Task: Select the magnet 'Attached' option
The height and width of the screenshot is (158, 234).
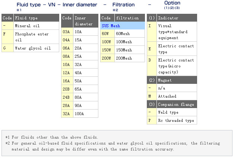Action: coord(176,96)
